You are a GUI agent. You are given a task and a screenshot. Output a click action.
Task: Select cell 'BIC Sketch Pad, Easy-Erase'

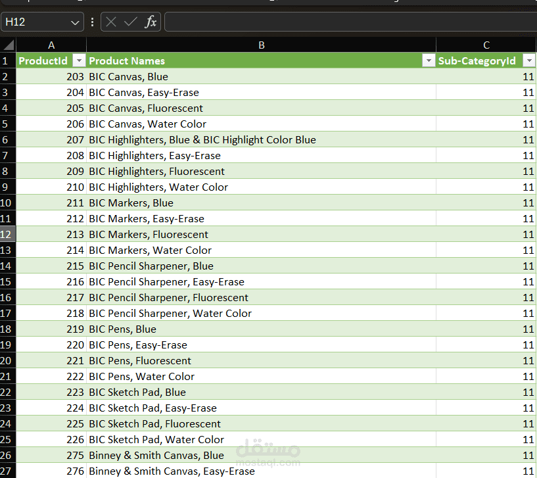(262, 408)
